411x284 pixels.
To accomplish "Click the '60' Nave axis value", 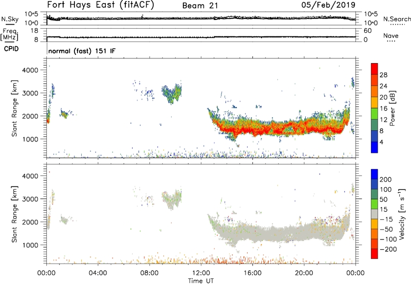I will coord(367,31).
